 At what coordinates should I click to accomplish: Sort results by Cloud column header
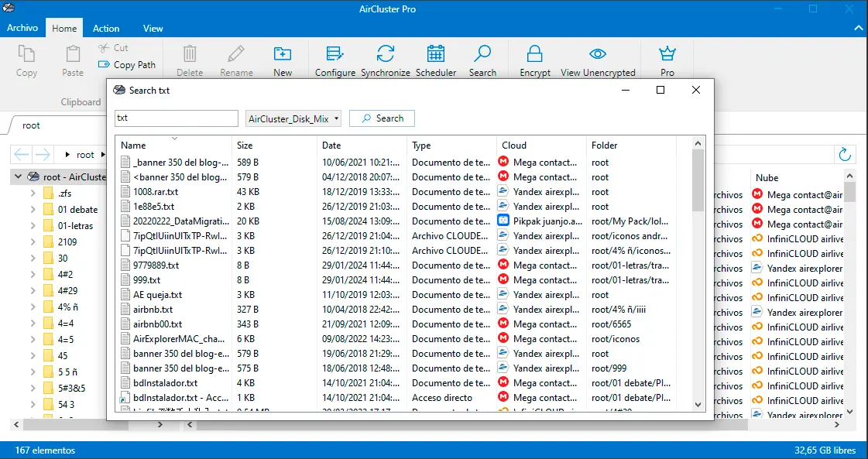tap(541, 145)
